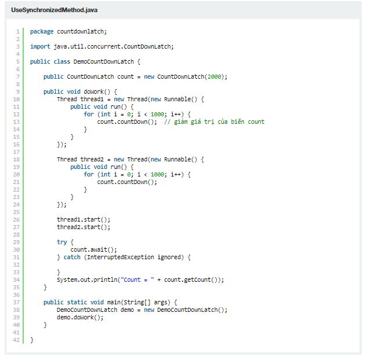Click the catch InterruptedException line
Image resolution: width=367 pixels, height=357 pixels.
[x=123, y=257]
